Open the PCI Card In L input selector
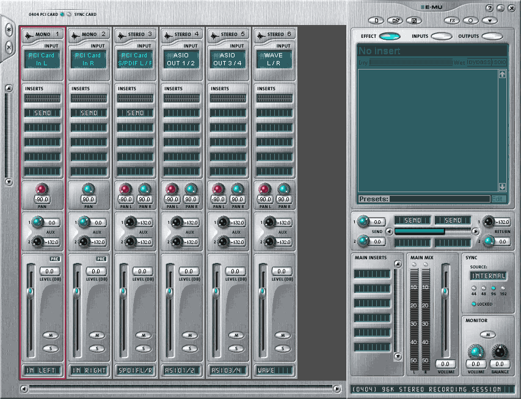 tap(42, 59)
